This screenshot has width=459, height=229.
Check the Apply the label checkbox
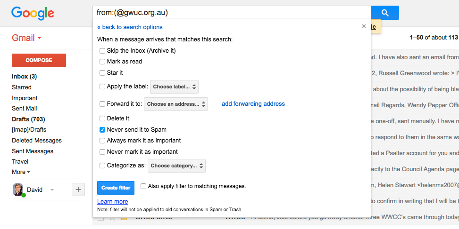click(x=102, y=87)
